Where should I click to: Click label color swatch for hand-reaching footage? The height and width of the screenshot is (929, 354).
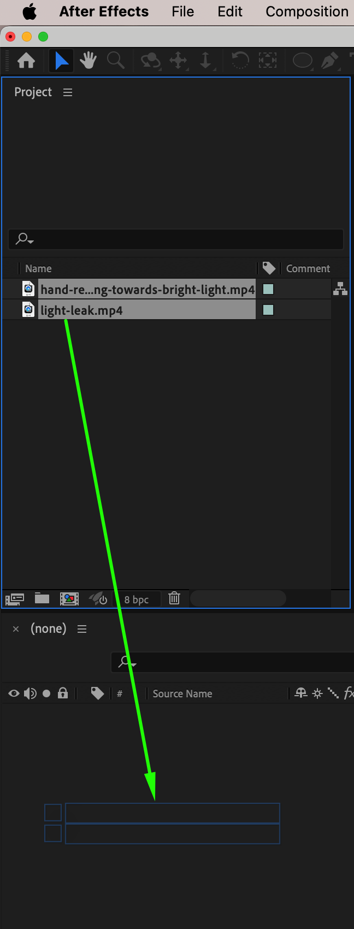tap(268, 289)
